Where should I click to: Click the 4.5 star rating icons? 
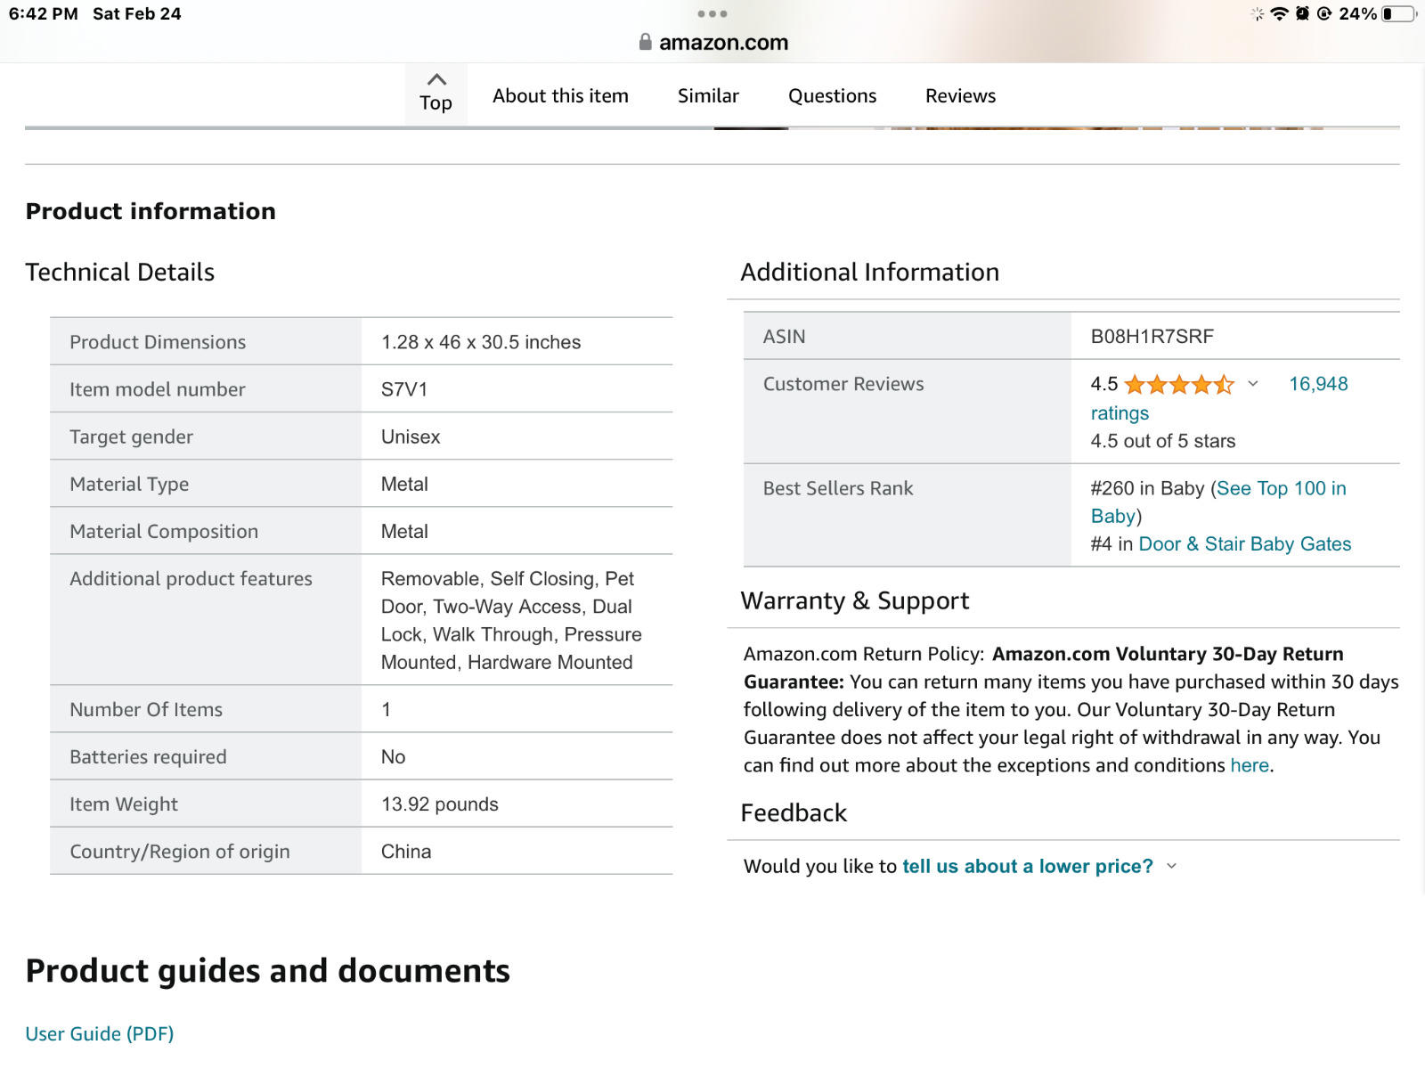click(x=1179, y=384)
